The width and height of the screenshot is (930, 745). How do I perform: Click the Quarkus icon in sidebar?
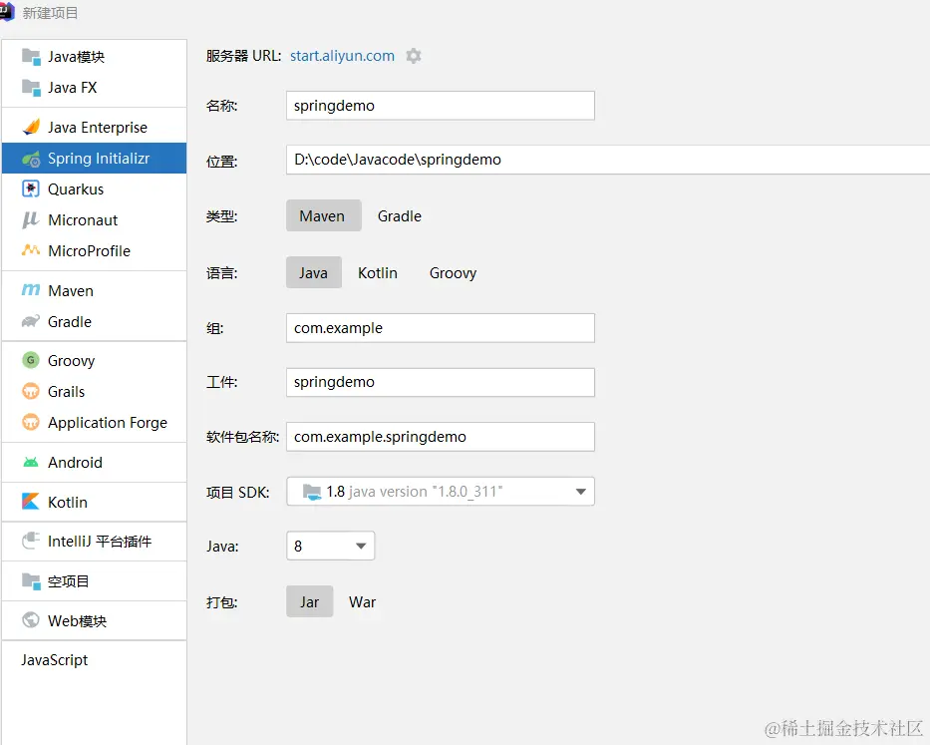pyautogui.click(x=31, y=188)
